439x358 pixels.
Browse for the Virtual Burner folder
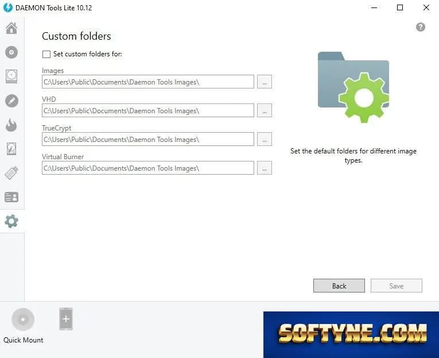click(x=265, y=168)
